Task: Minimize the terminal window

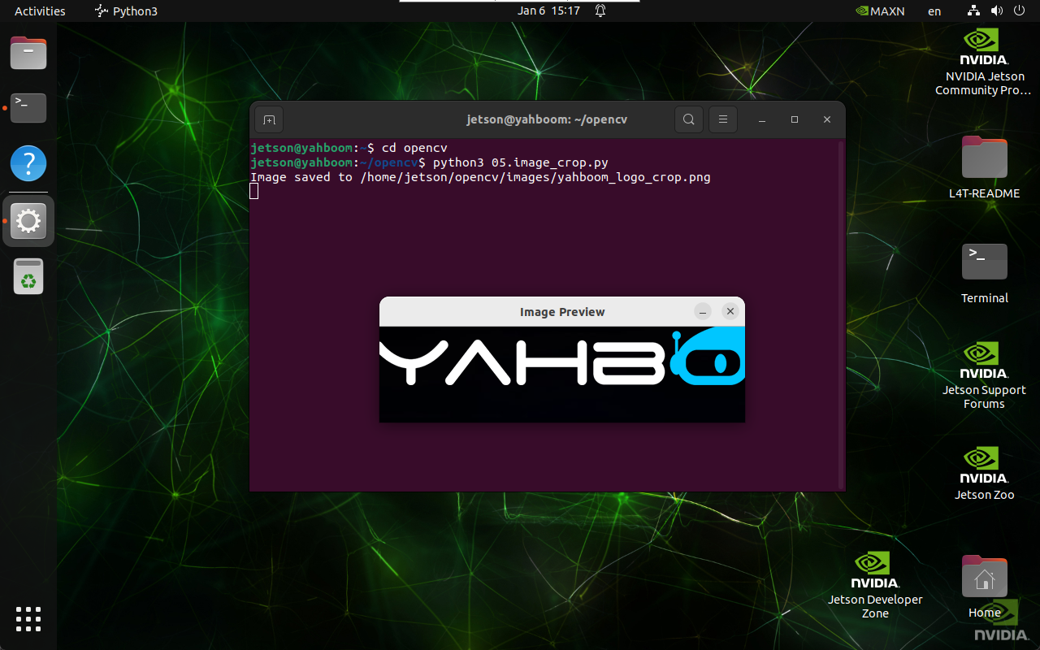Action: [762, 119]
